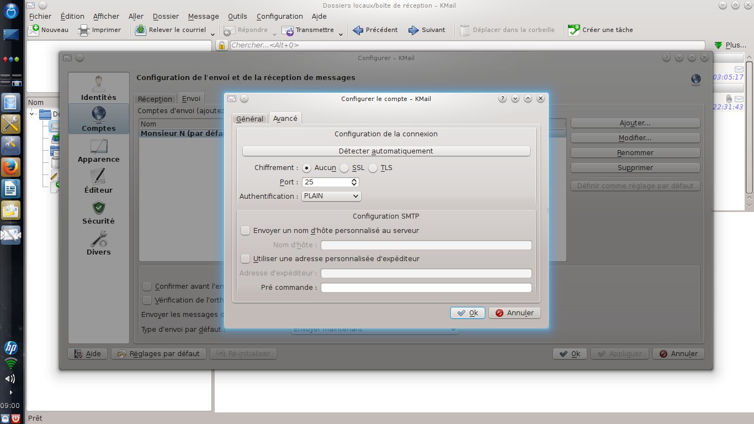Click Ok in Configurer le compte dialog
Screen dimensions: 754x424
[468, 313]
